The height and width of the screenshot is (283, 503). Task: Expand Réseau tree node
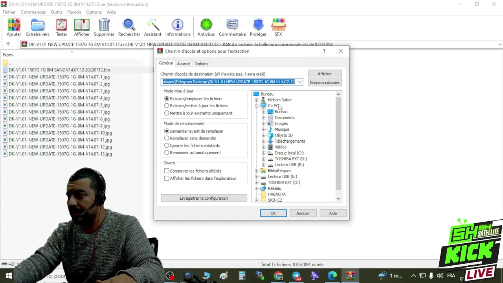(257, 188)
